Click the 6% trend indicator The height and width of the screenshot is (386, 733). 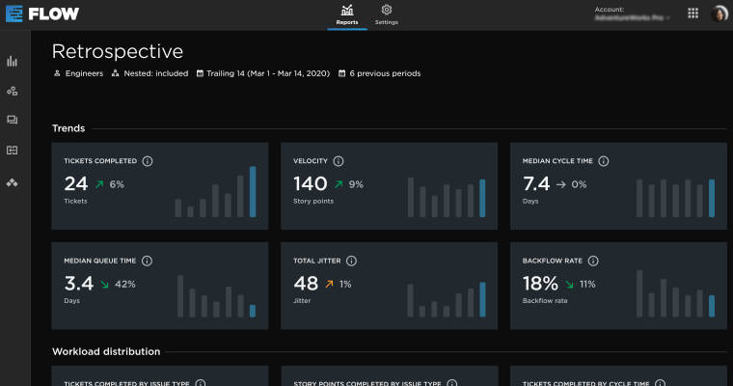(110, 184)
